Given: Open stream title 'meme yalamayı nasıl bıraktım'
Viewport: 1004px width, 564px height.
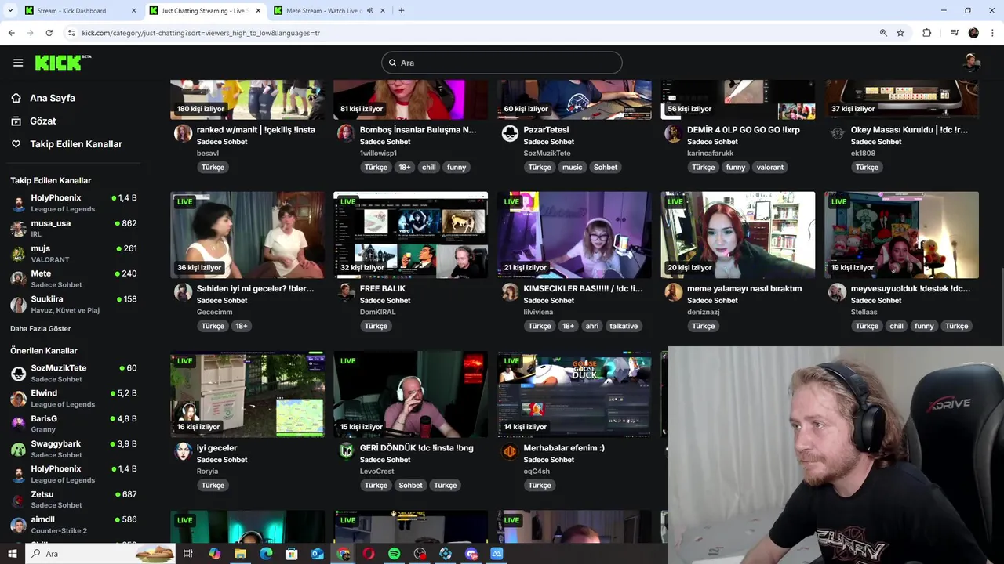Looking at the screenshot, I should [x=744, y=288].
